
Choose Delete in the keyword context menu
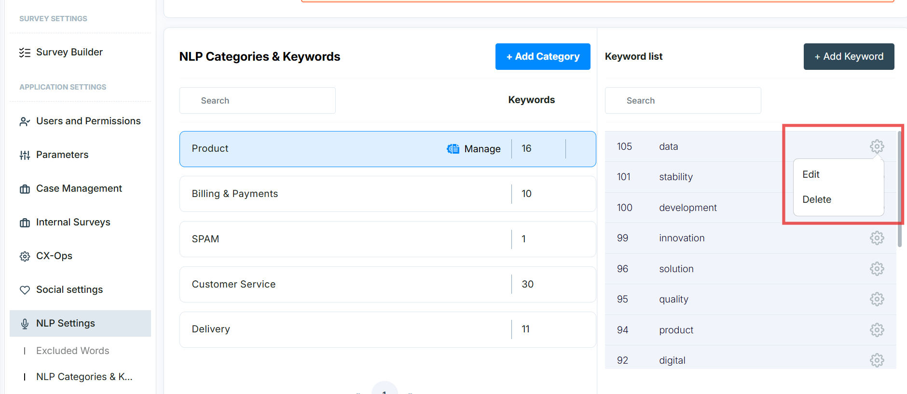pyautogui.click(x=816, y=199)
